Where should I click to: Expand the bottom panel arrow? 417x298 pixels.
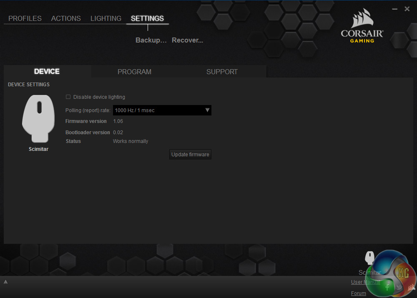coord(5,282)
